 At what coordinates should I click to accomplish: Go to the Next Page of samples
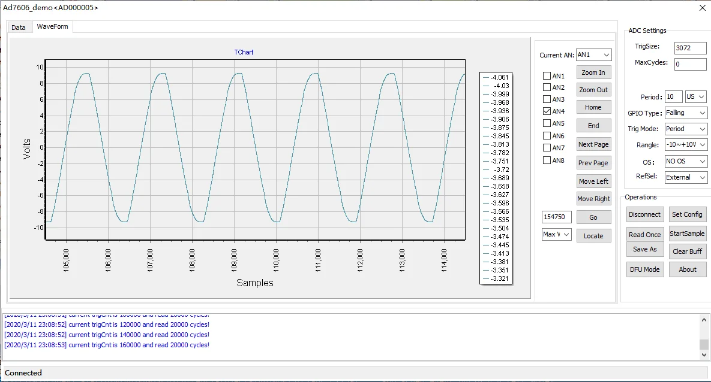(x=593, y=144)
